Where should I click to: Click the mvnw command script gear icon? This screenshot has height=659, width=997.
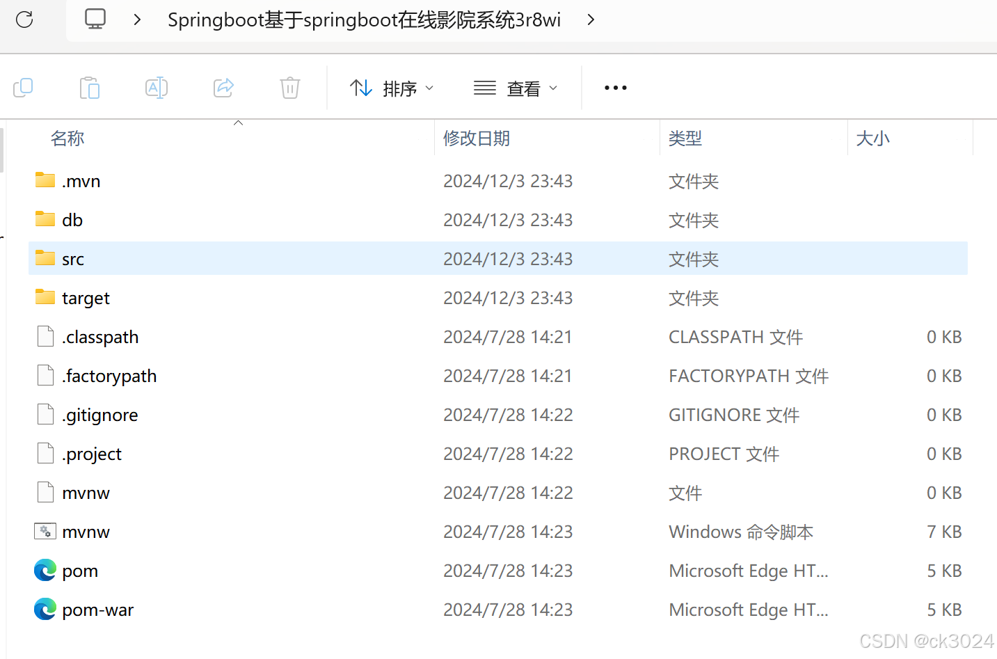pos(45,531)
